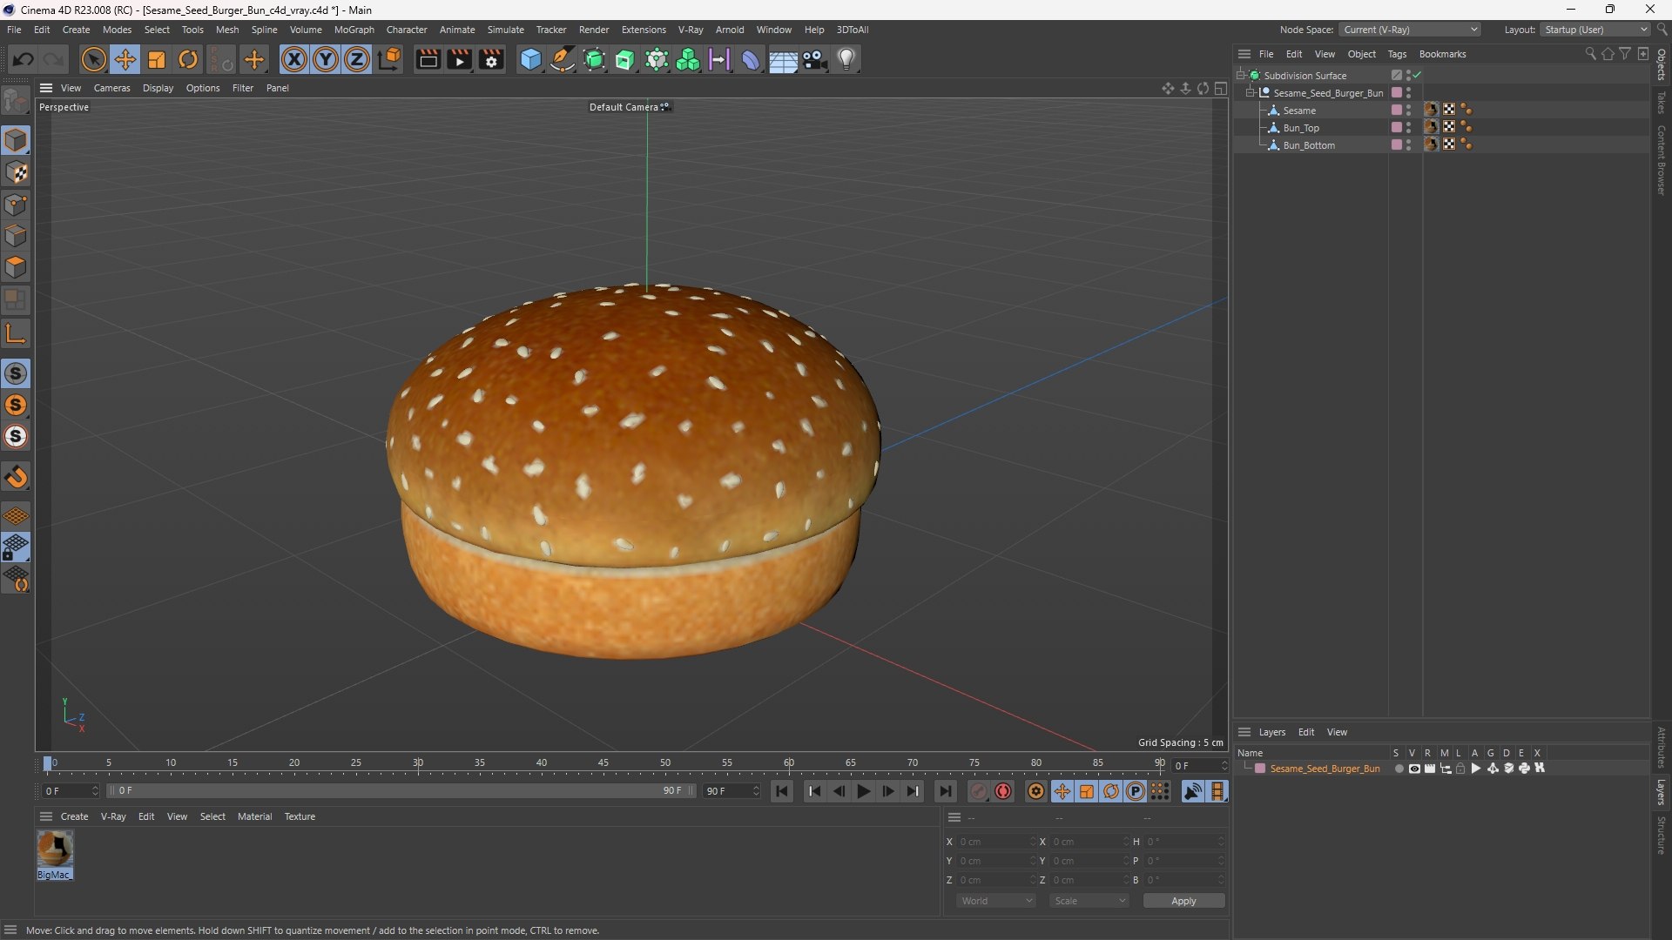Add a Floor environment object

(783, 59)
